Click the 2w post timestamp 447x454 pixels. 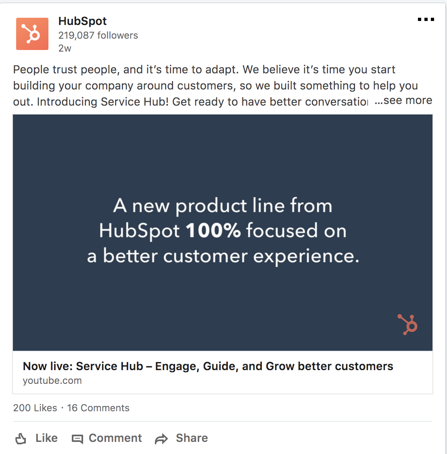coord(65,48)
